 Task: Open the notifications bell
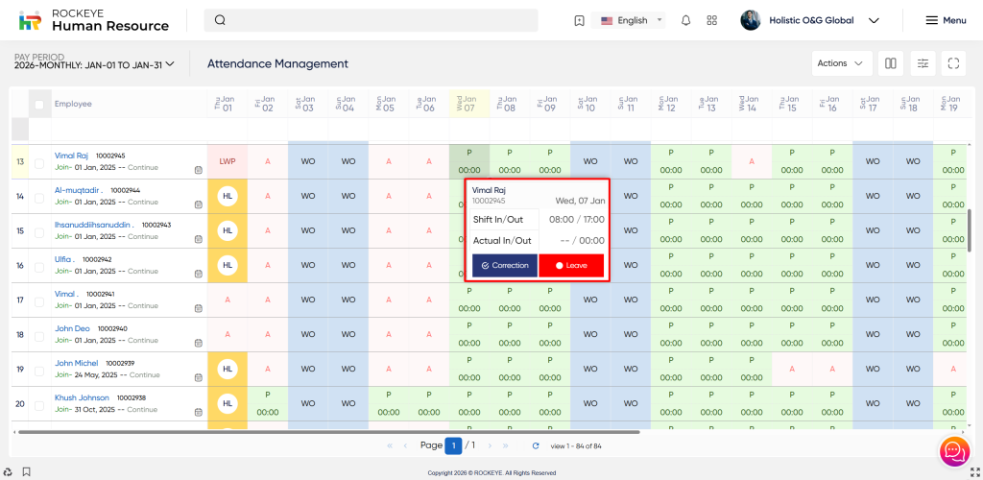coord(685,20)
